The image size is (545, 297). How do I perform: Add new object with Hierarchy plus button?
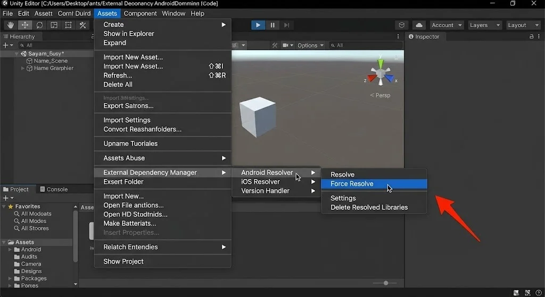[x=7, y=45]
